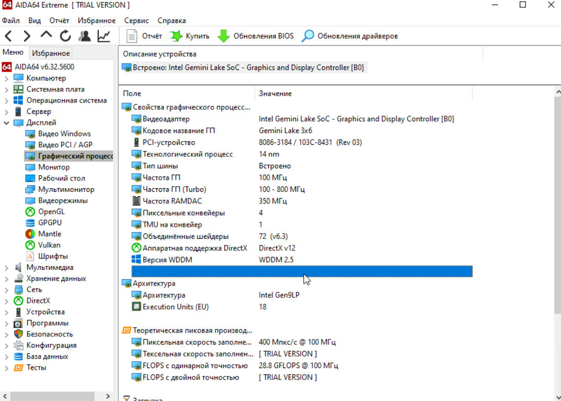Click the Программы icon in the tree
This screenshot has width=561, height=401.
click(19, 323)
